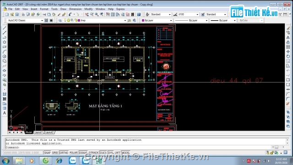
Task: Toggle LWT lineweight display
Action: tap(117, 153)
